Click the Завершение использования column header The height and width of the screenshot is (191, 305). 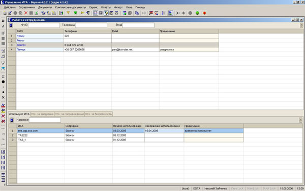tap(164, 126)
